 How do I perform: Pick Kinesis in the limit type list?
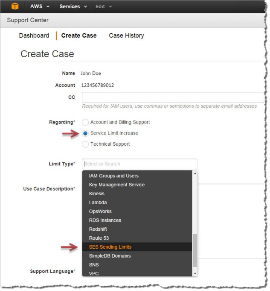click(137, 194)
